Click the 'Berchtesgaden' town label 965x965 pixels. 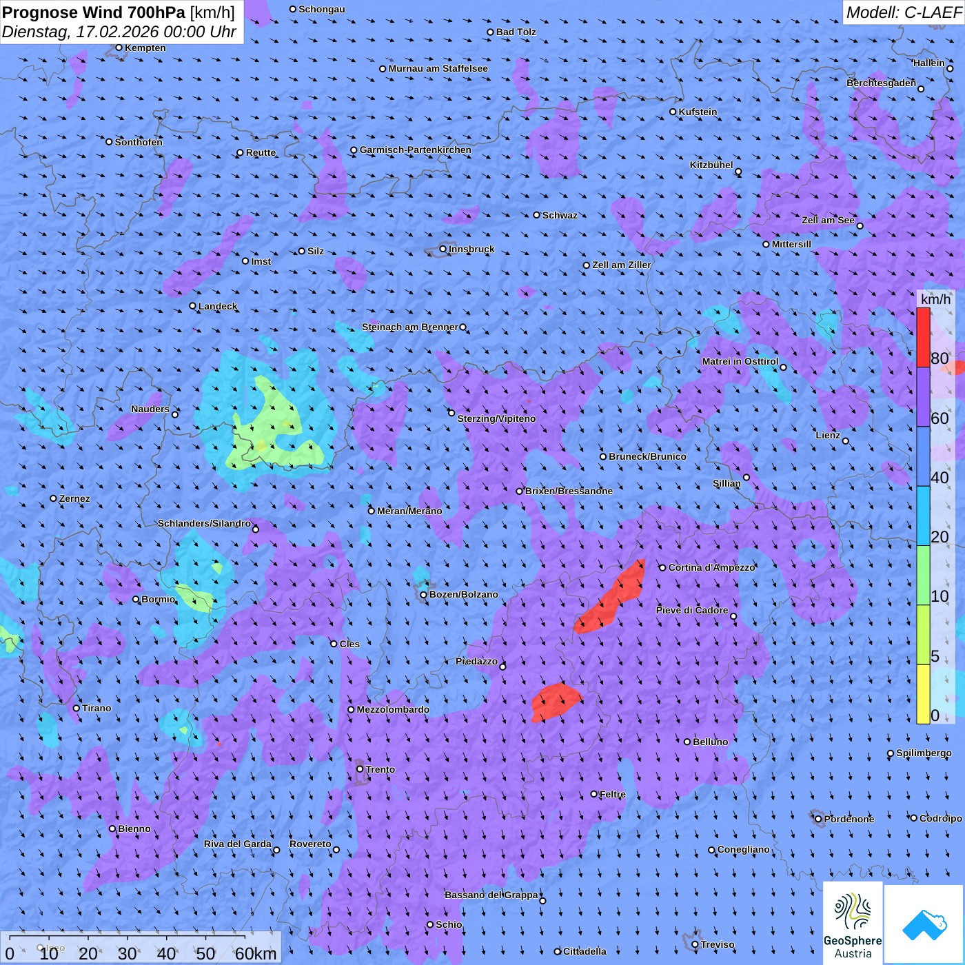point(882,83)
